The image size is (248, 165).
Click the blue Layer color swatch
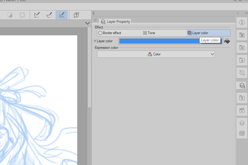click(171, 41)
